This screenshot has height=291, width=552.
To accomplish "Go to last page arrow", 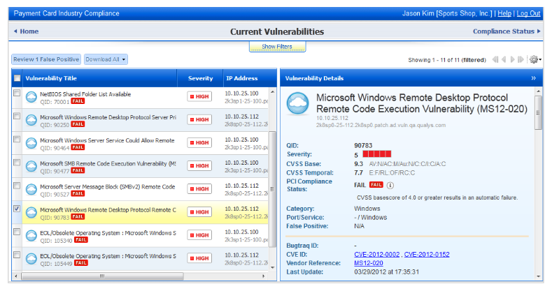I will tap(521, 60).
